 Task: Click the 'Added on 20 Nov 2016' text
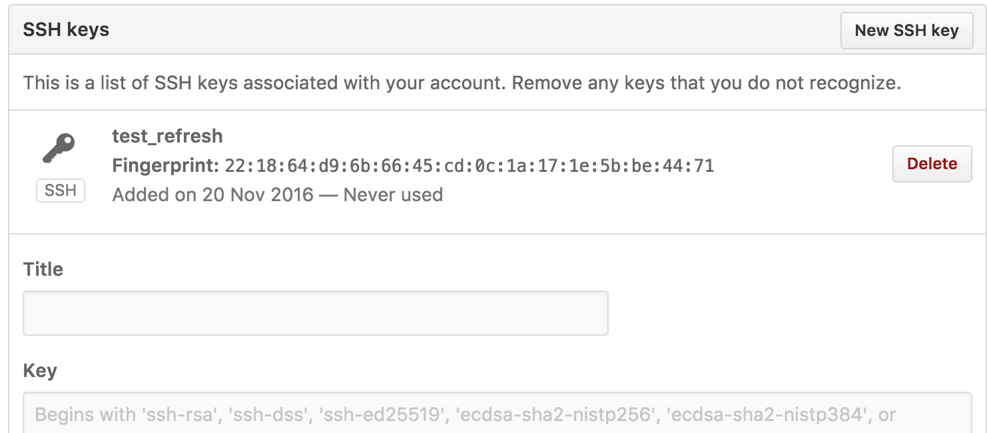[x=212, y=195]
